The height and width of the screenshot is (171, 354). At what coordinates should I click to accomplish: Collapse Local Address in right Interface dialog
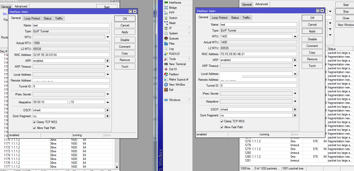(295, 74)
